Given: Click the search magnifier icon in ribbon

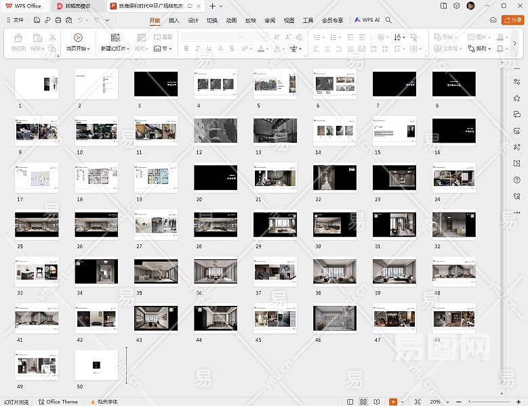Looking at the screenshot, I should 388,20.
